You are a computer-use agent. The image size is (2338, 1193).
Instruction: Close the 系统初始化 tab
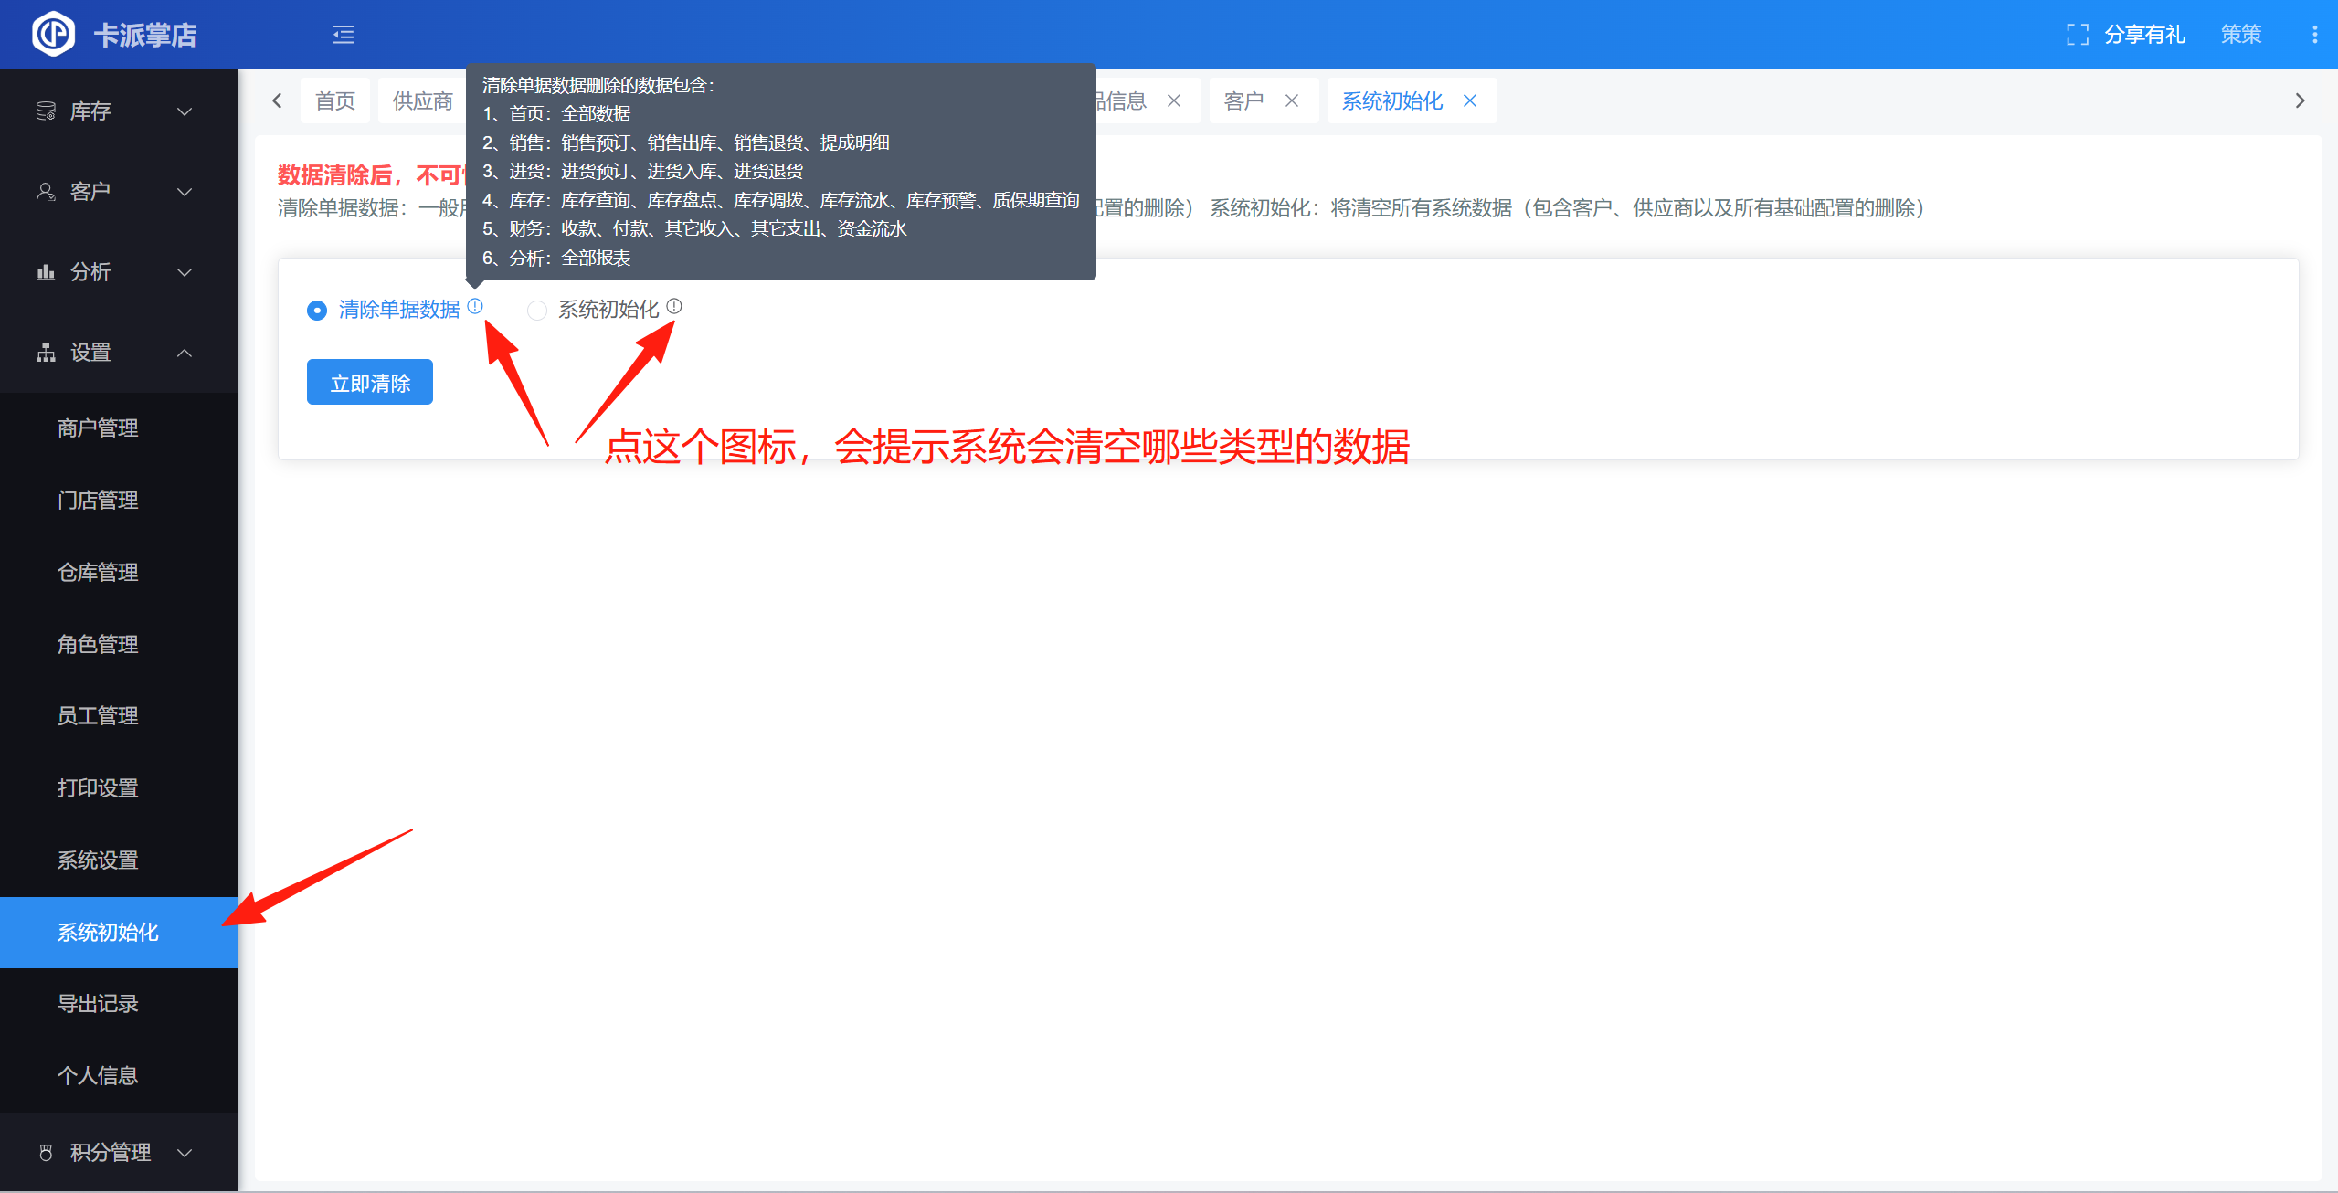click(x=1470, y=100)
